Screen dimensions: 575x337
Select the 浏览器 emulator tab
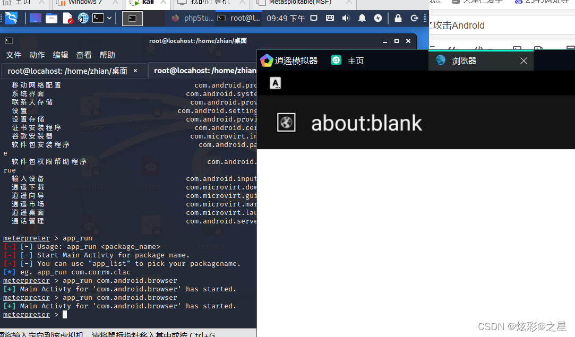pos(480,61)
